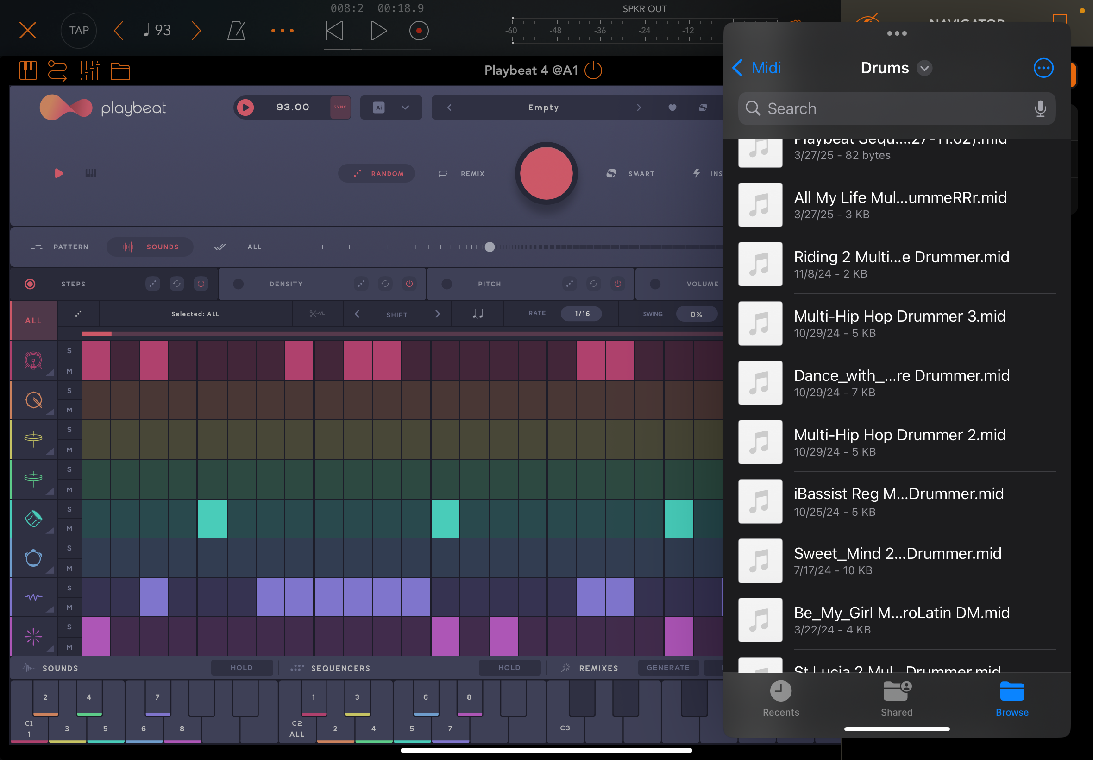This screenshot has height=760, width=1093.
Task: Select the tambourine track icon
Action: (33, 557)
